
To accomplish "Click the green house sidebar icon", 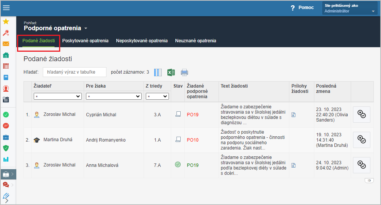I will [x=6, y=55].
